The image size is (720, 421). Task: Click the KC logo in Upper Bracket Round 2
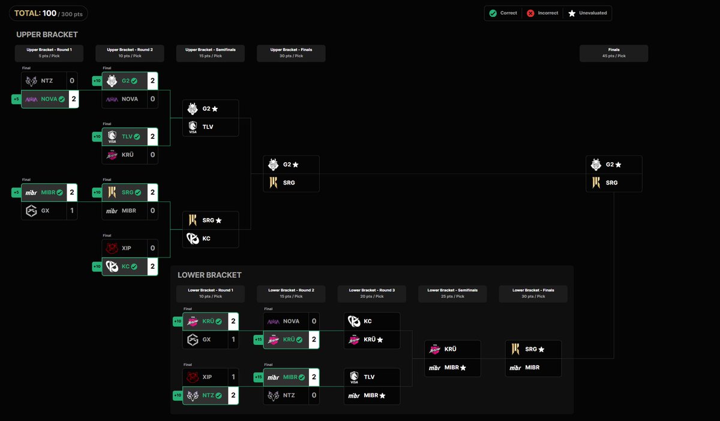click(x=112, y=266)
